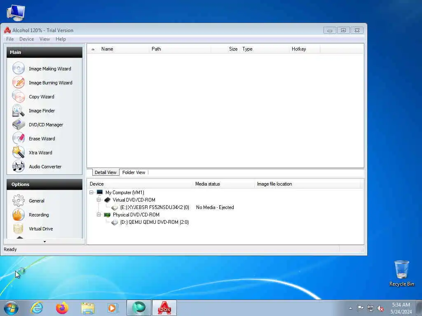Click drive icon beside (D:) QEMU DVD-ROM
This screenshot has width=422, height=316.
pos(115,223)
